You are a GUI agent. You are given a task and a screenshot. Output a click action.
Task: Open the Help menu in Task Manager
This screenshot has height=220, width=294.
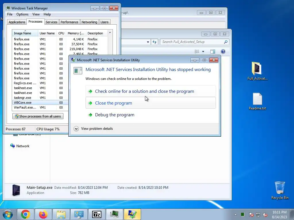47,14
